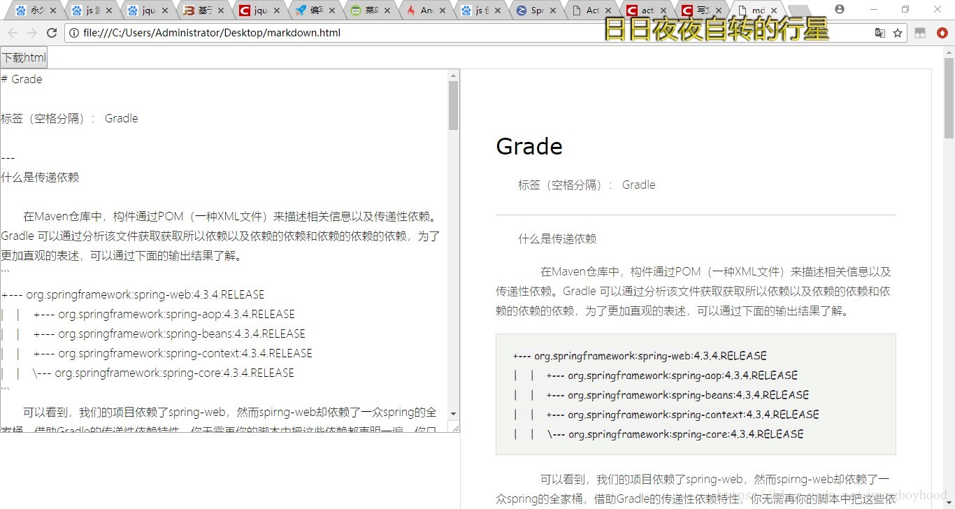Go back using the browser back arrow

click(x=13, y=33)
